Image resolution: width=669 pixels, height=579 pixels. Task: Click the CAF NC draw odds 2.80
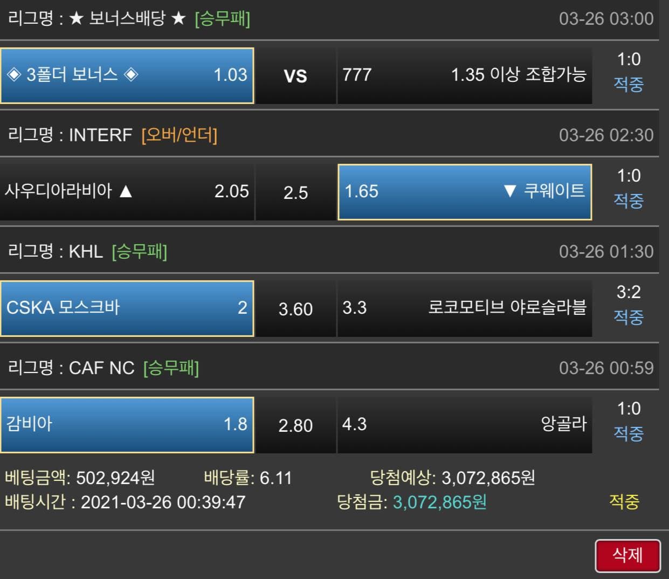[x=295, y=425]
